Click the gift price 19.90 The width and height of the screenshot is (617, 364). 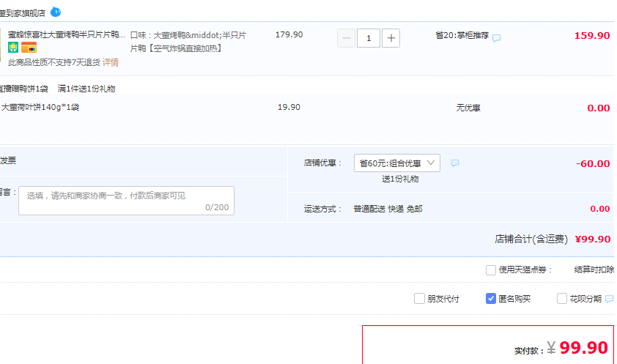(289, 108)
